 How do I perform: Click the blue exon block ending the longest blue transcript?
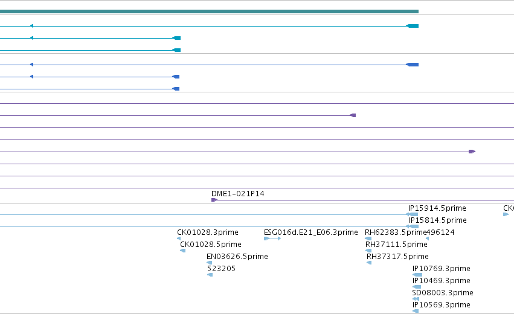pyautogui.click(x=413, y=65)
